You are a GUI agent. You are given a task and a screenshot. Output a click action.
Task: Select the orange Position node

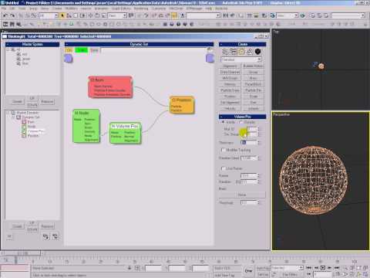click(182, 105)
